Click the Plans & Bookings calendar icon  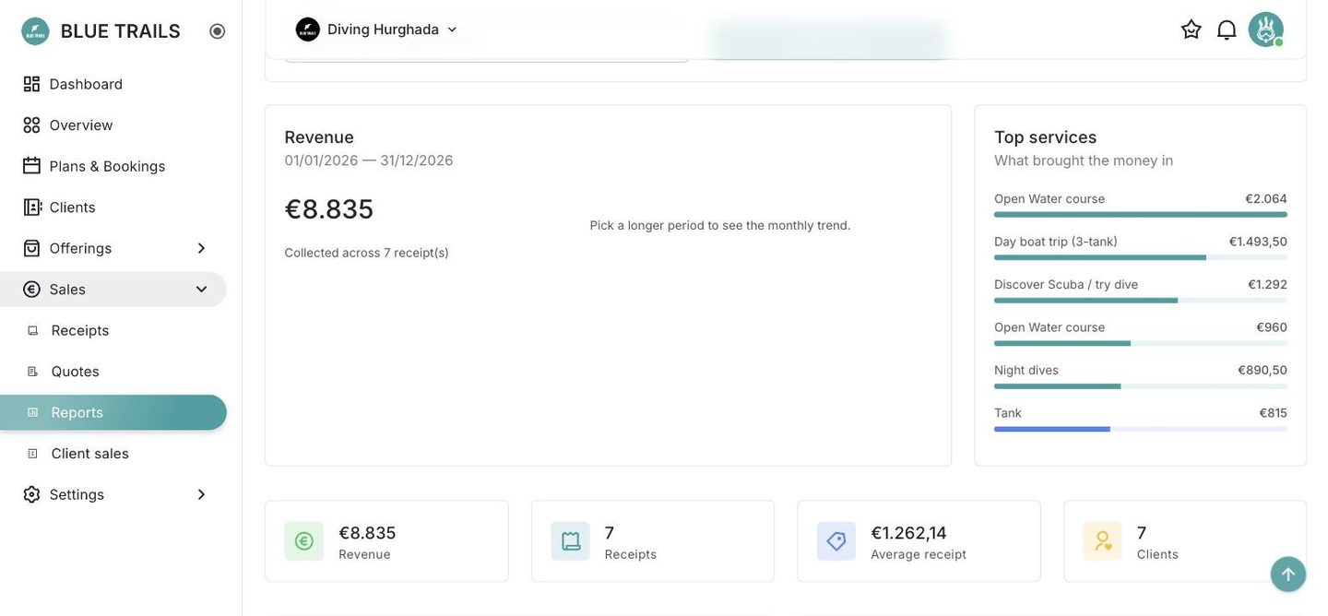(x=31, y=166)
